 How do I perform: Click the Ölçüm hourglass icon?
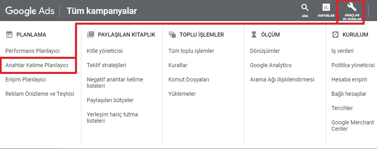(254, 35)
